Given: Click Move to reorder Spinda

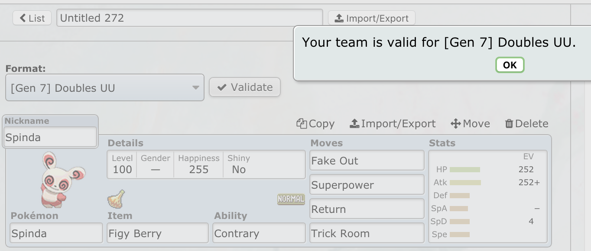Looking at the screenshot, I should coord(470,124).
